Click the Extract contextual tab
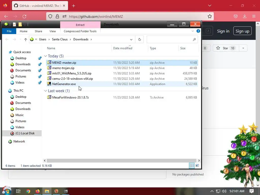Image resolution: width=260 pixels, height=195 pixels. 80,25
